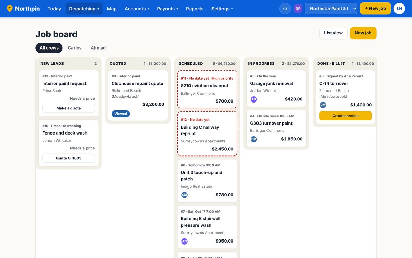Expand the Settings dropdown menu
412x258 pixels.
pyautogui.click(x=222, y=9)
